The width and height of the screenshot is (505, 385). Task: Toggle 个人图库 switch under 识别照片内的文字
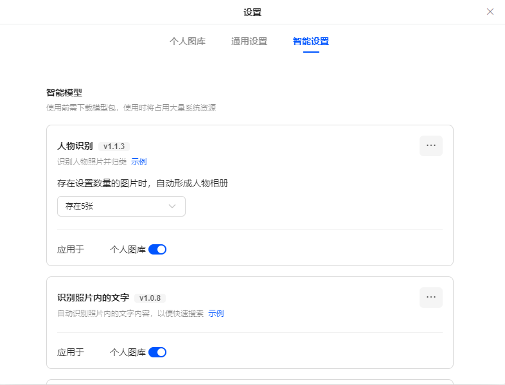point(157,352)
